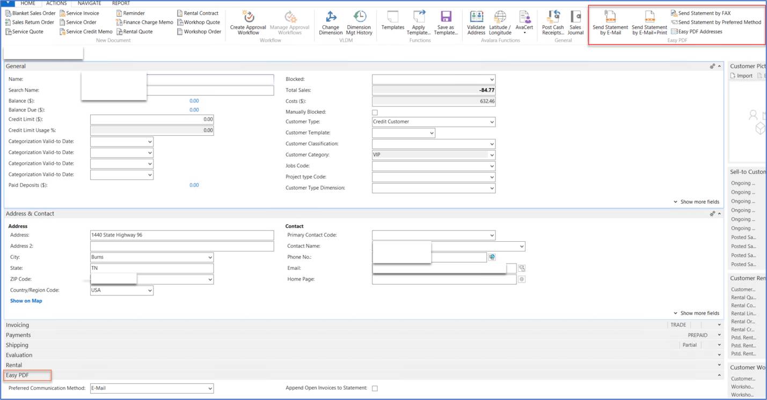Open the Customer Category dropdown showing VIP
The width and height of the screenshot is (767, 400).
tap(492, 155)
